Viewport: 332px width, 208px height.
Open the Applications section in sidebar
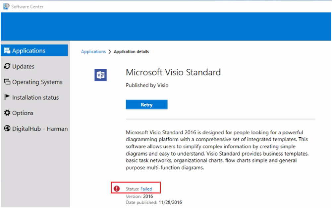click(x=34, y=51)
